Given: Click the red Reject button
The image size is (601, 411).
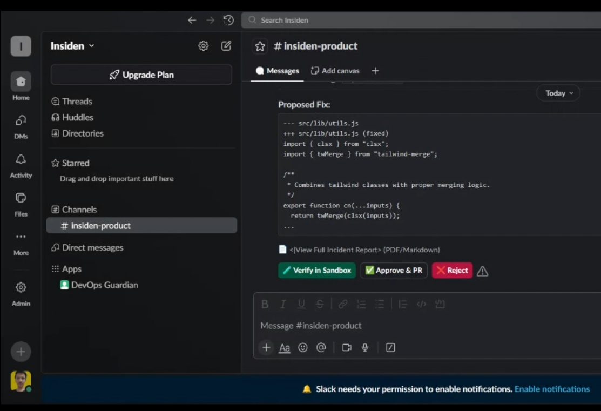Looking at the screenshot, I should (452, 270).
